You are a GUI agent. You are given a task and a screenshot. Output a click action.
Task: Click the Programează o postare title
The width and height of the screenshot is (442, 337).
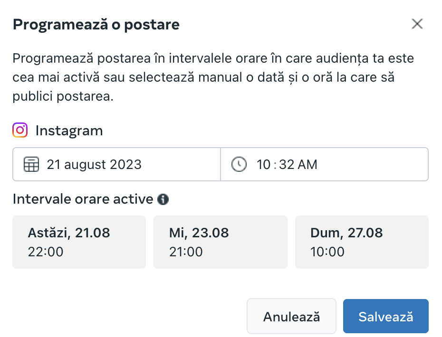(96, 25)
